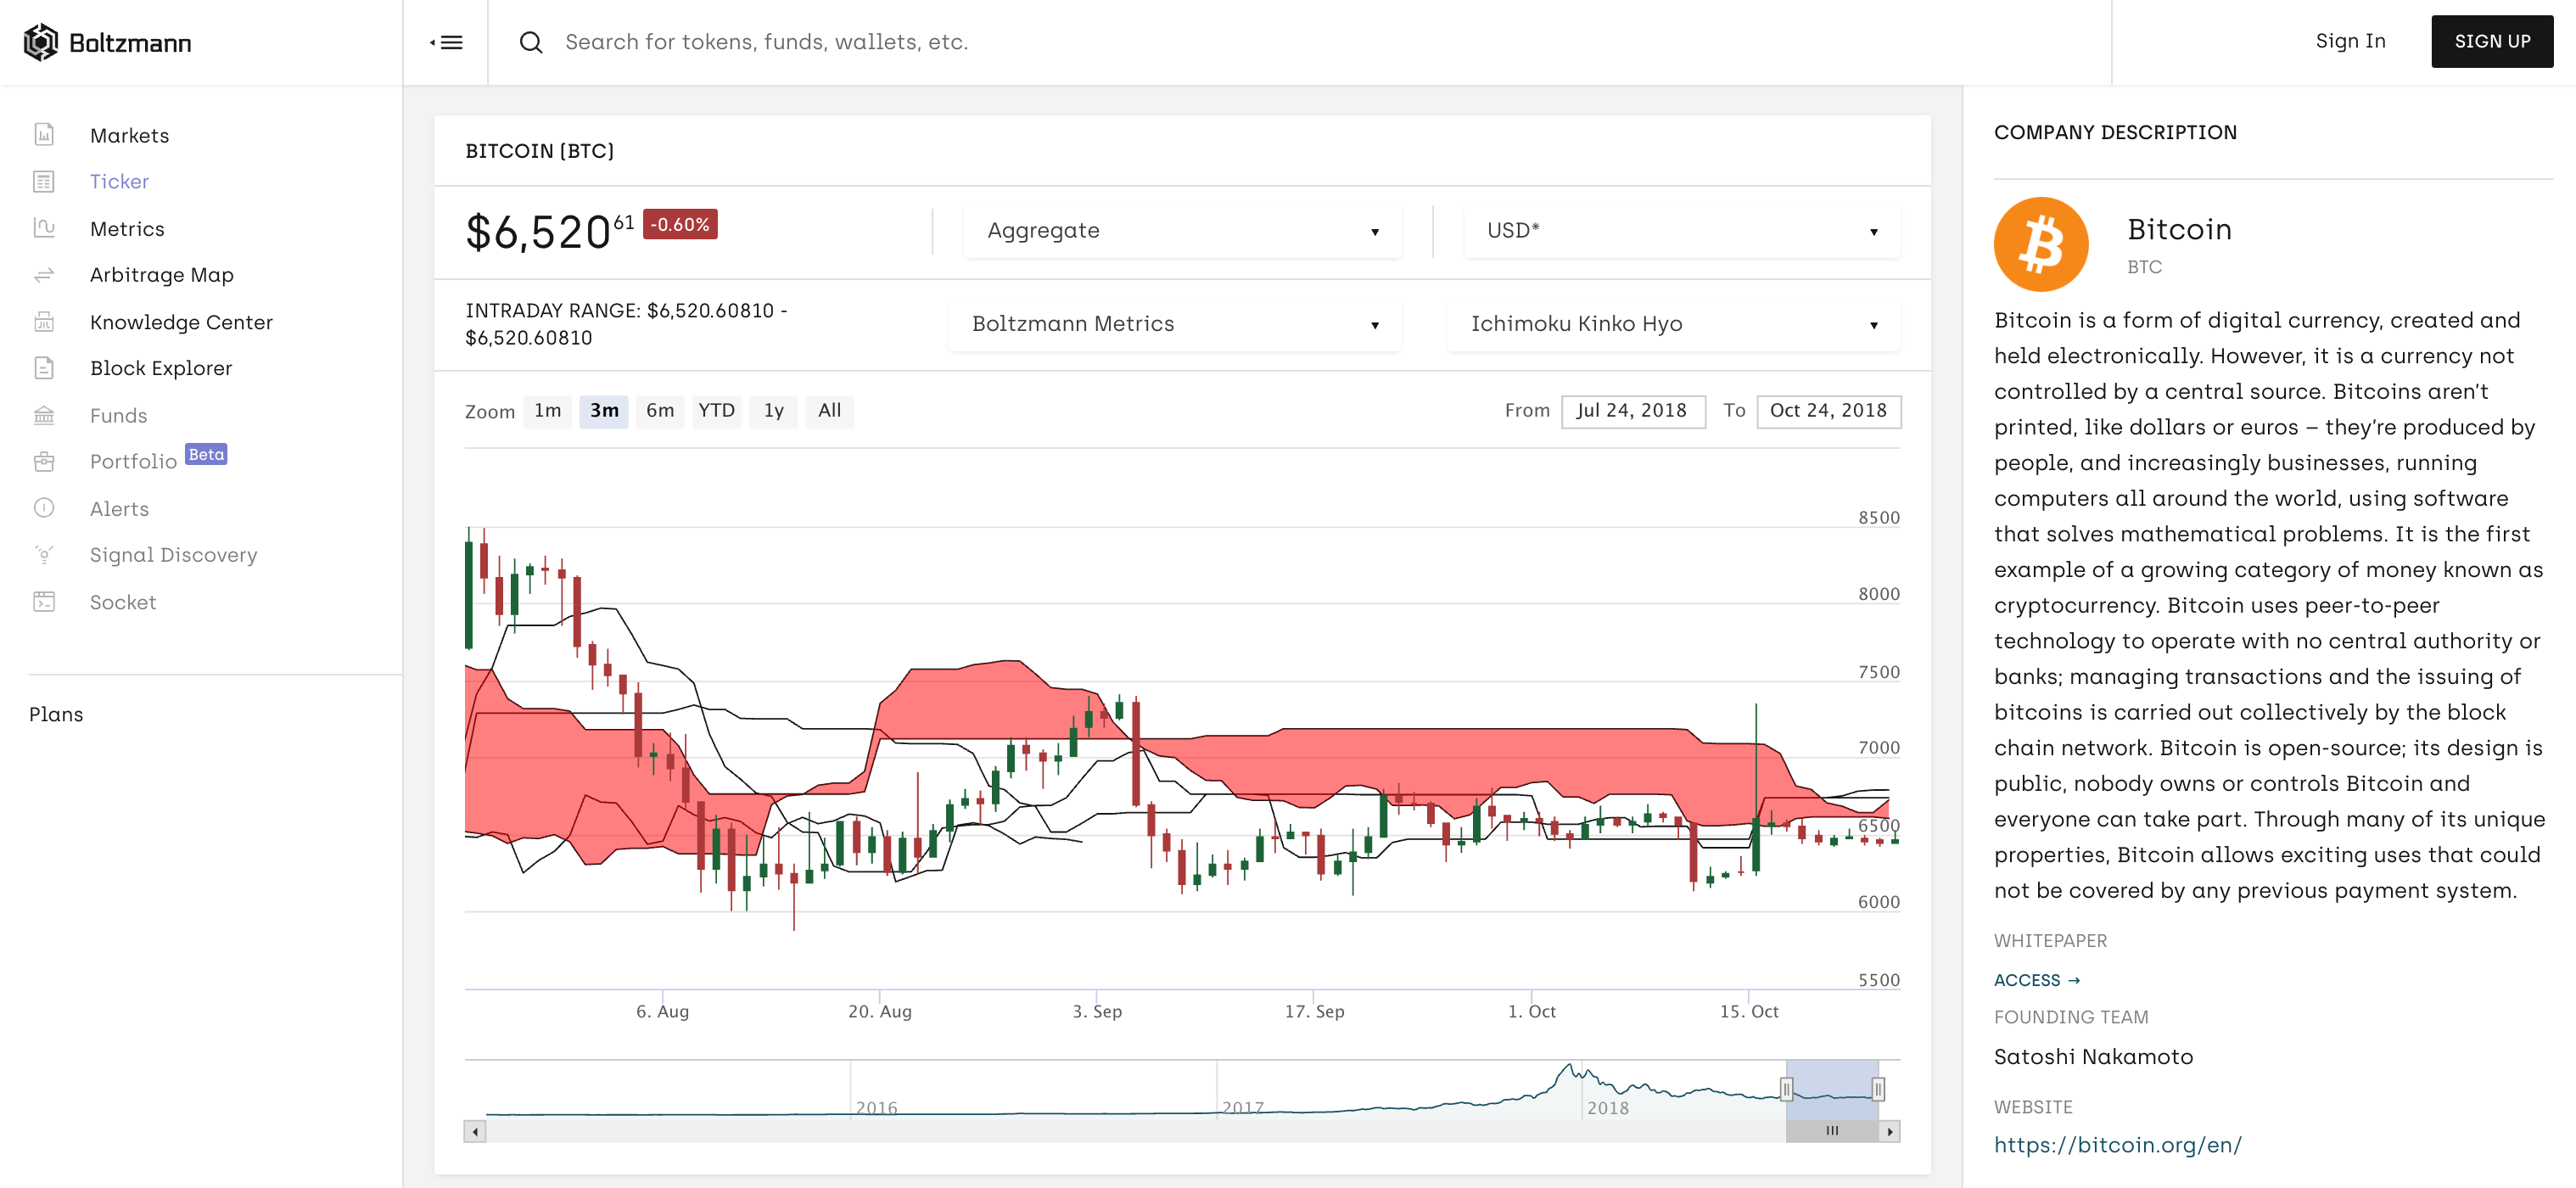
Task: Click the Arbitrage Map arrows icon
Action: coord(44,275)
